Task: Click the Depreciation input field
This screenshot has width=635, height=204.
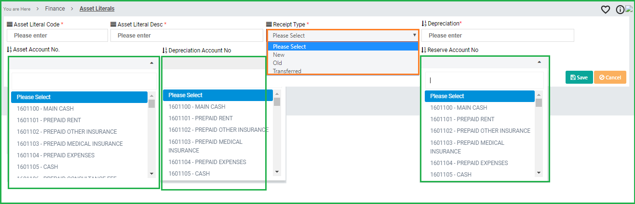Action: 498,36
